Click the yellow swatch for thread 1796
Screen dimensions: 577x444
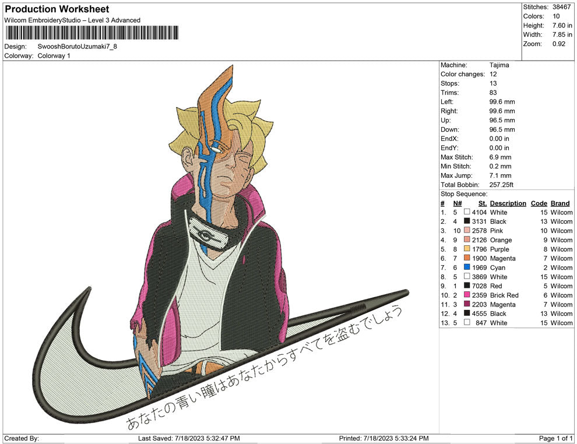point(467,249)
